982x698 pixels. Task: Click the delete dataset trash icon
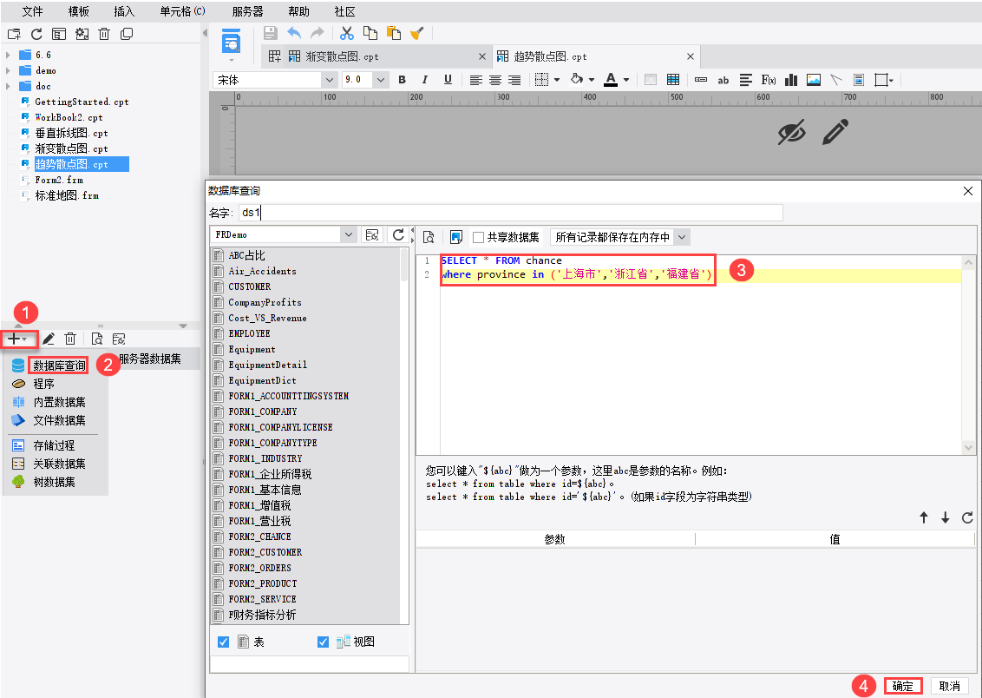[x=71, y=339]
